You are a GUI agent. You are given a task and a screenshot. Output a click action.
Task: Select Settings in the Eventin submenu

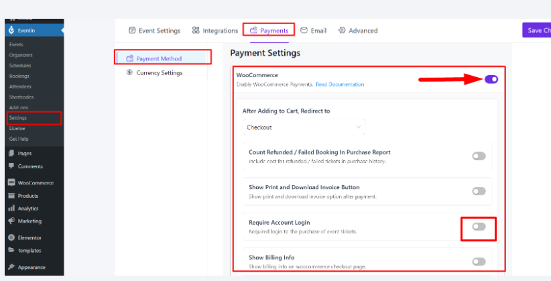point(18,118)
